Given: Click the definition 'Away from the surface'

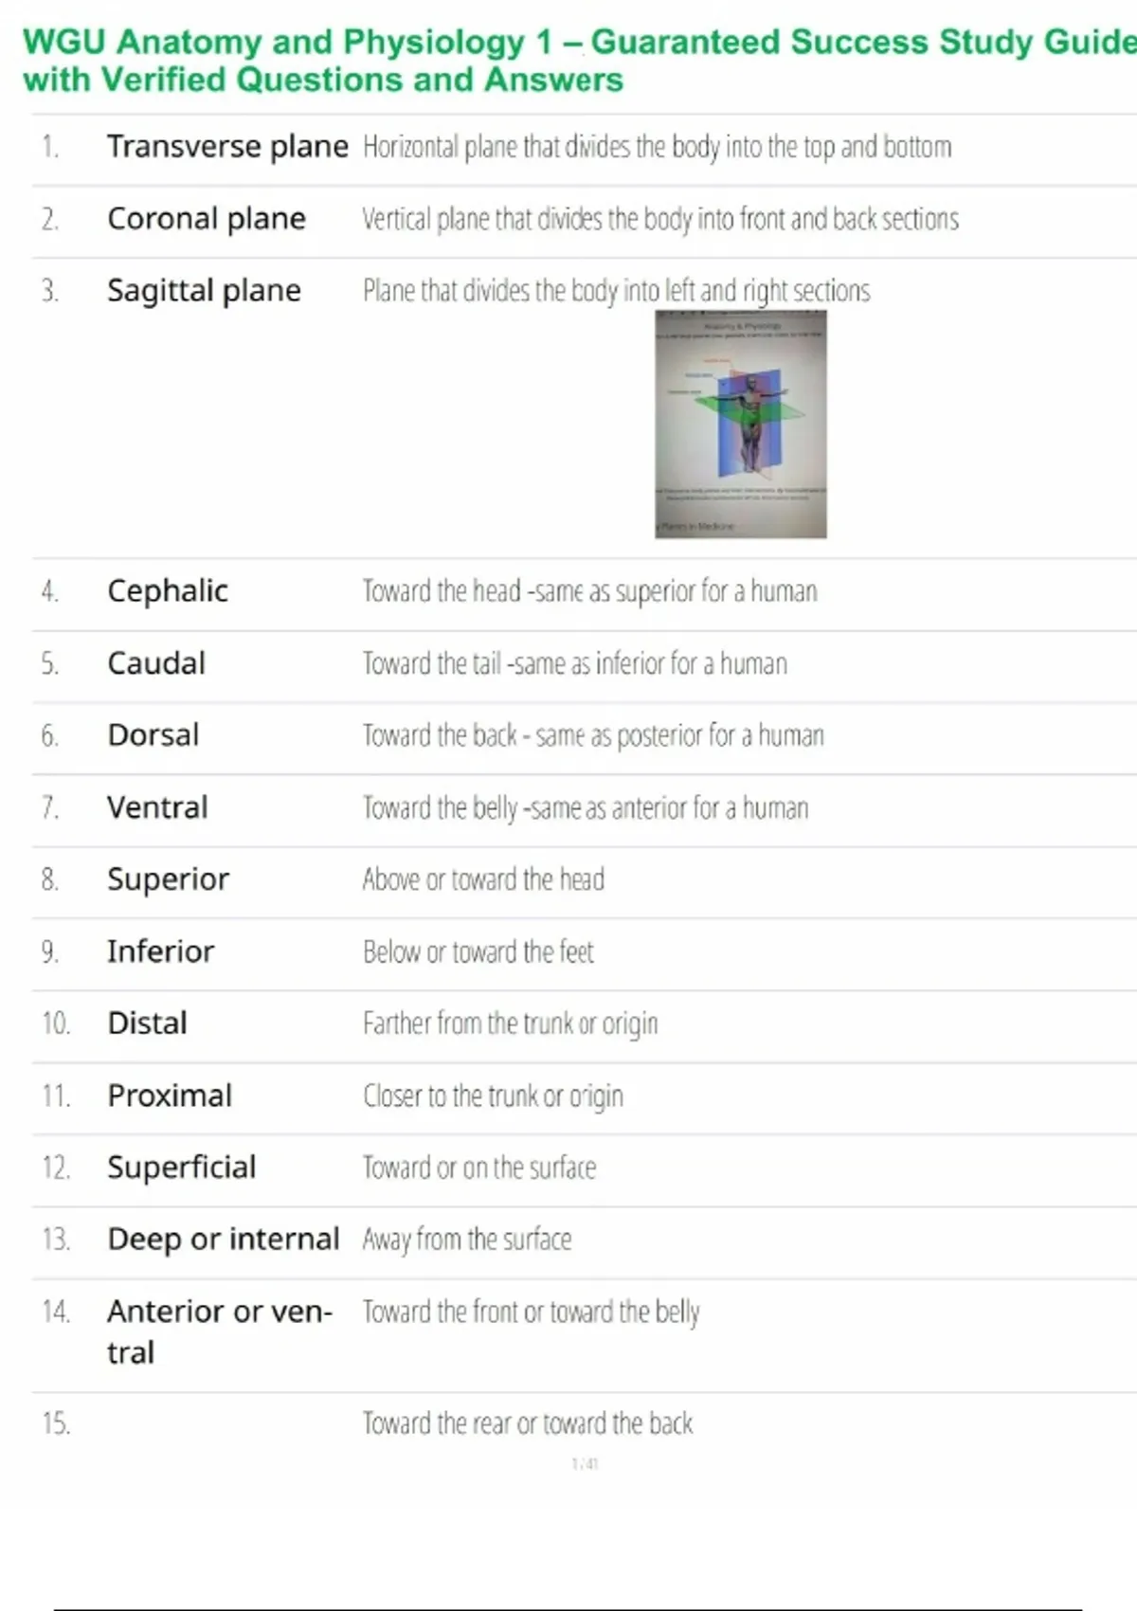Looking at the screenshot, I should click(x=467, y=1240).
